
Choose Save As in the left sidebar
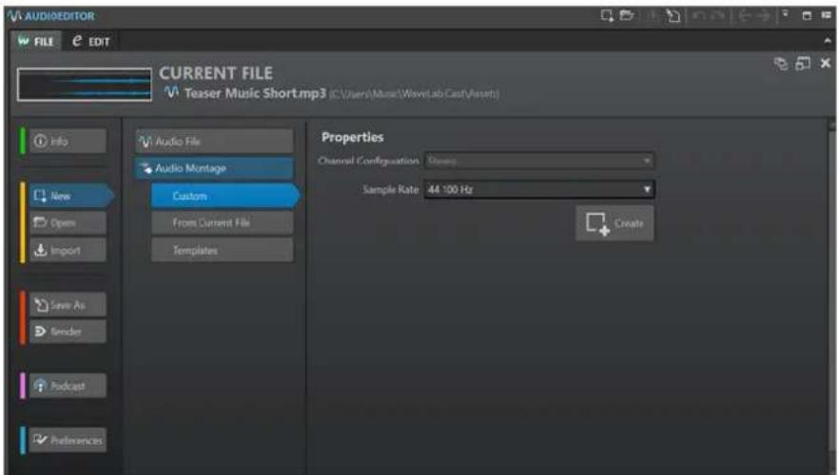(68, 305)
